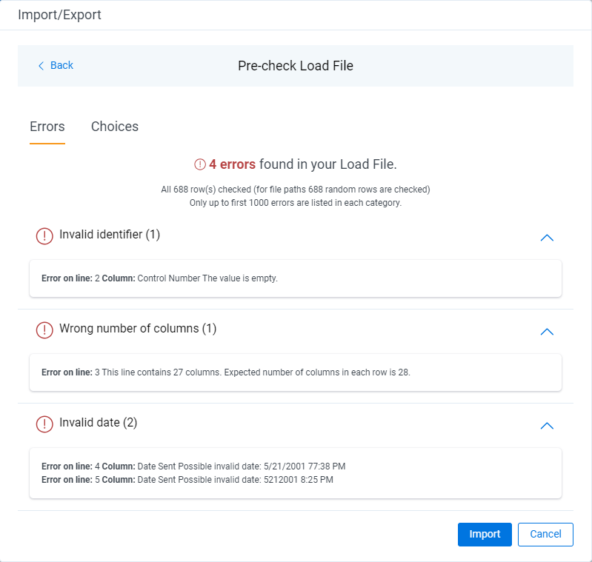Go back using the Back text link
Screen dimensions: 592x562
click(x=61, y=66)
